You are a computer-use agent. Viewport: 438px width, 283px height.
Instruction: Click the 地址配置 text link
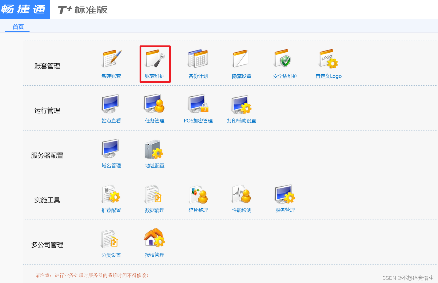coord(155,166)
